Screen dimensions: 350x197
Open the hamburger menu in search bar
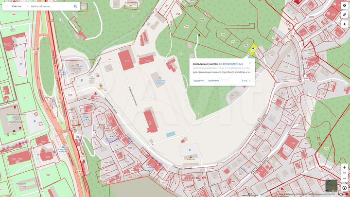click(7, 7)
